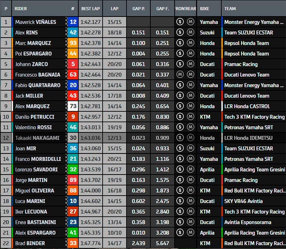286x249 pixels.
Task: Click gap to first 5.647 value
Action: [x=162, y=243]
